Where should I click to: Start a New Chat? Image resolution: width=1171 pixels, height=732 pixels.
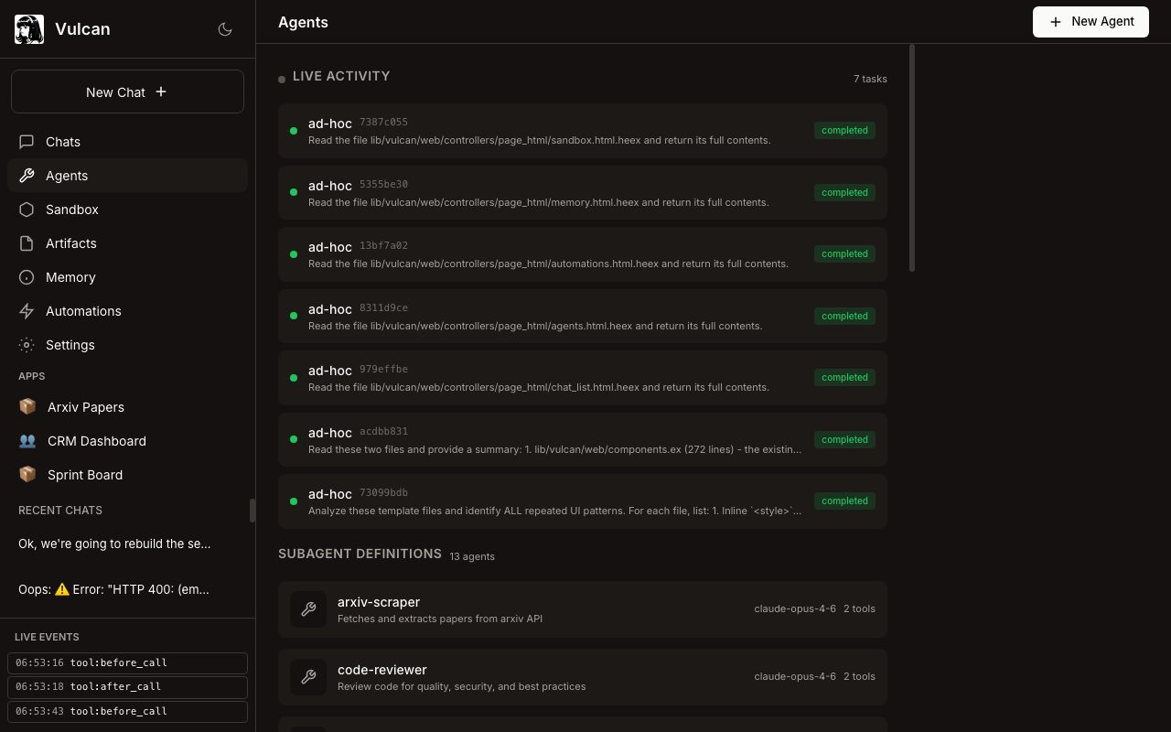coord(127,91)
